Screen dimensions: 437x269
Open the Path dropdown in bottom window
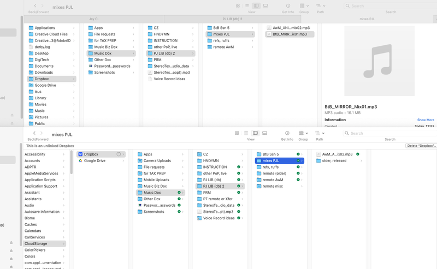click(320, 133)
